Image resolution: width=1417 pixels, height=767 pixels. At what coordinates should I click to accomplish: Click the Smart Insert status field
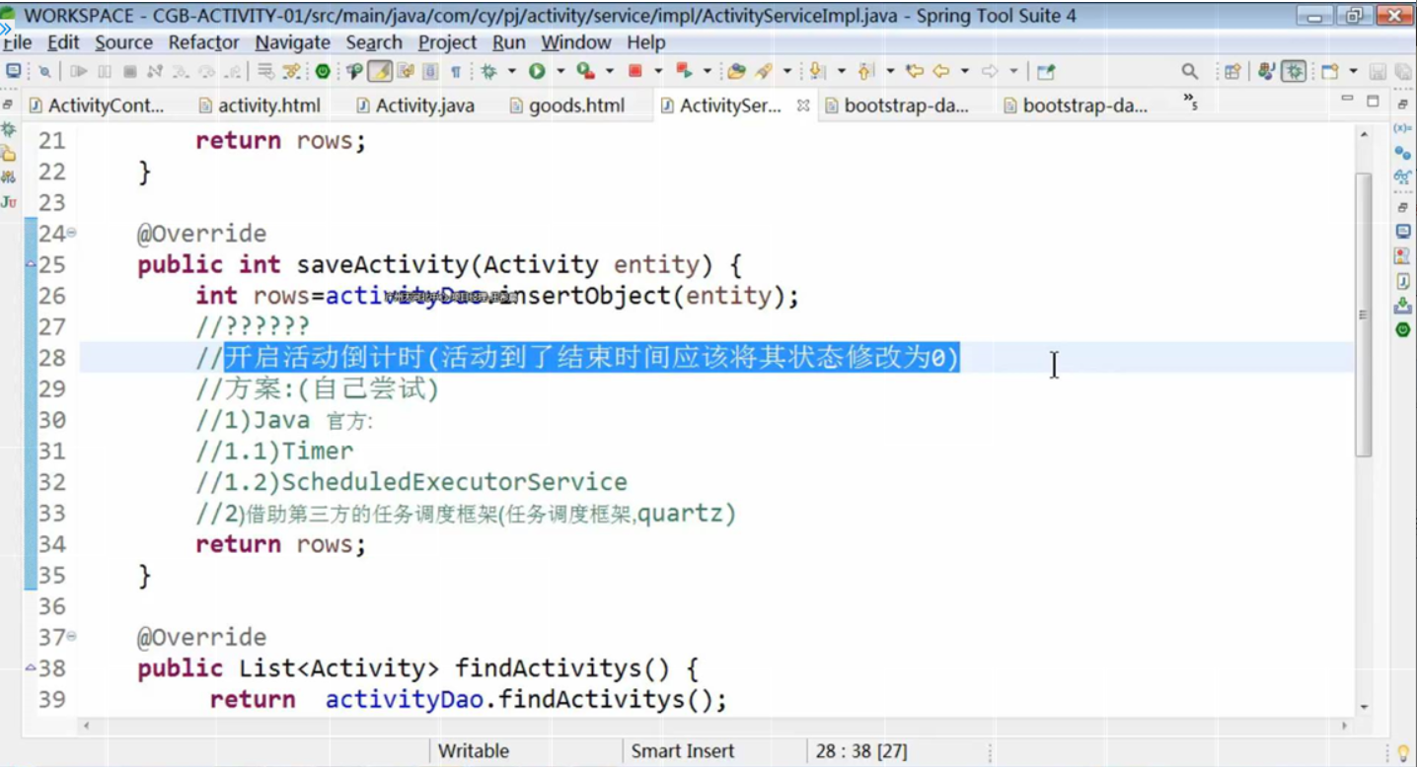[x=683, y=751]
